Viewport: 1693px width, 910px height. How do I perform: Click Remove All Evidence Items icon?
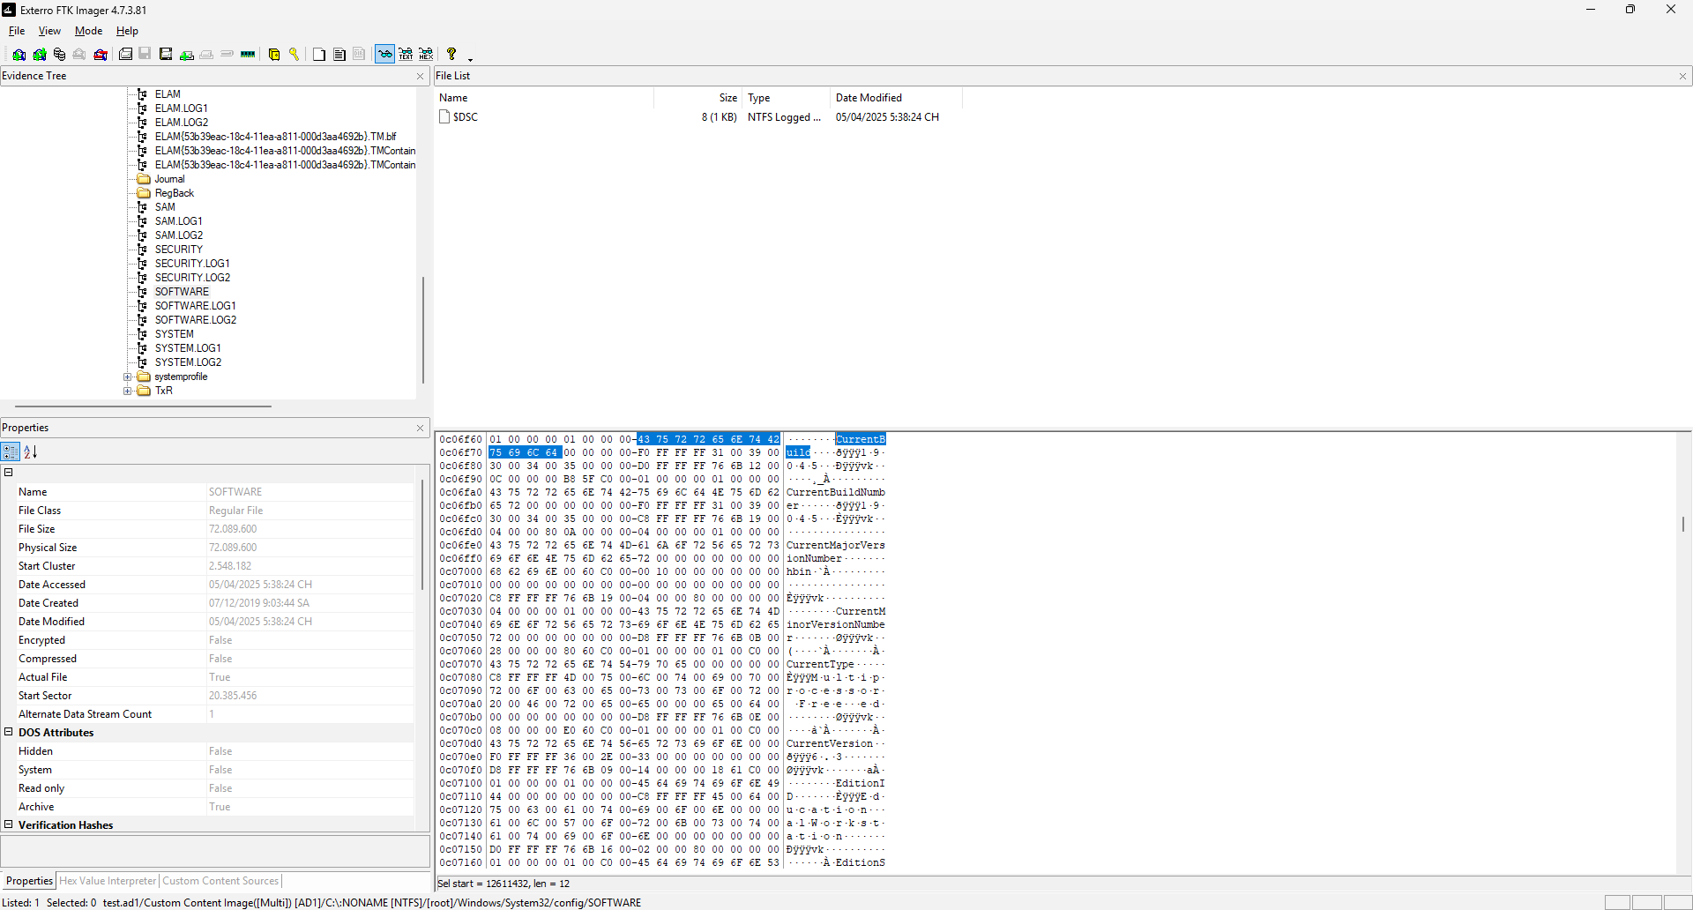101,55
